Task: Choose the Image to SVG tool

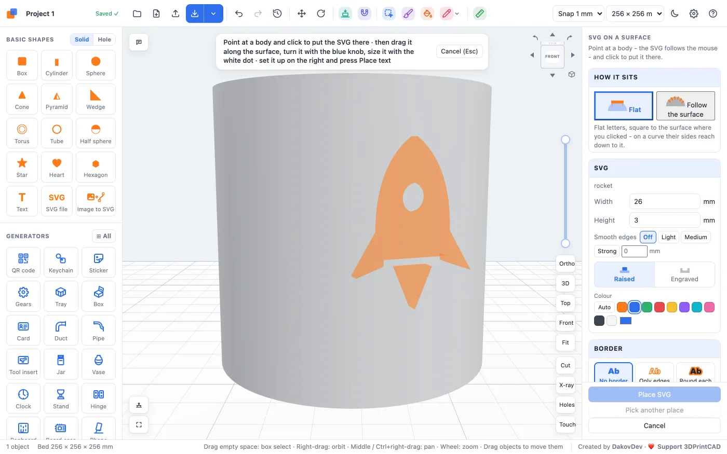Action: (x=96, y=201)
